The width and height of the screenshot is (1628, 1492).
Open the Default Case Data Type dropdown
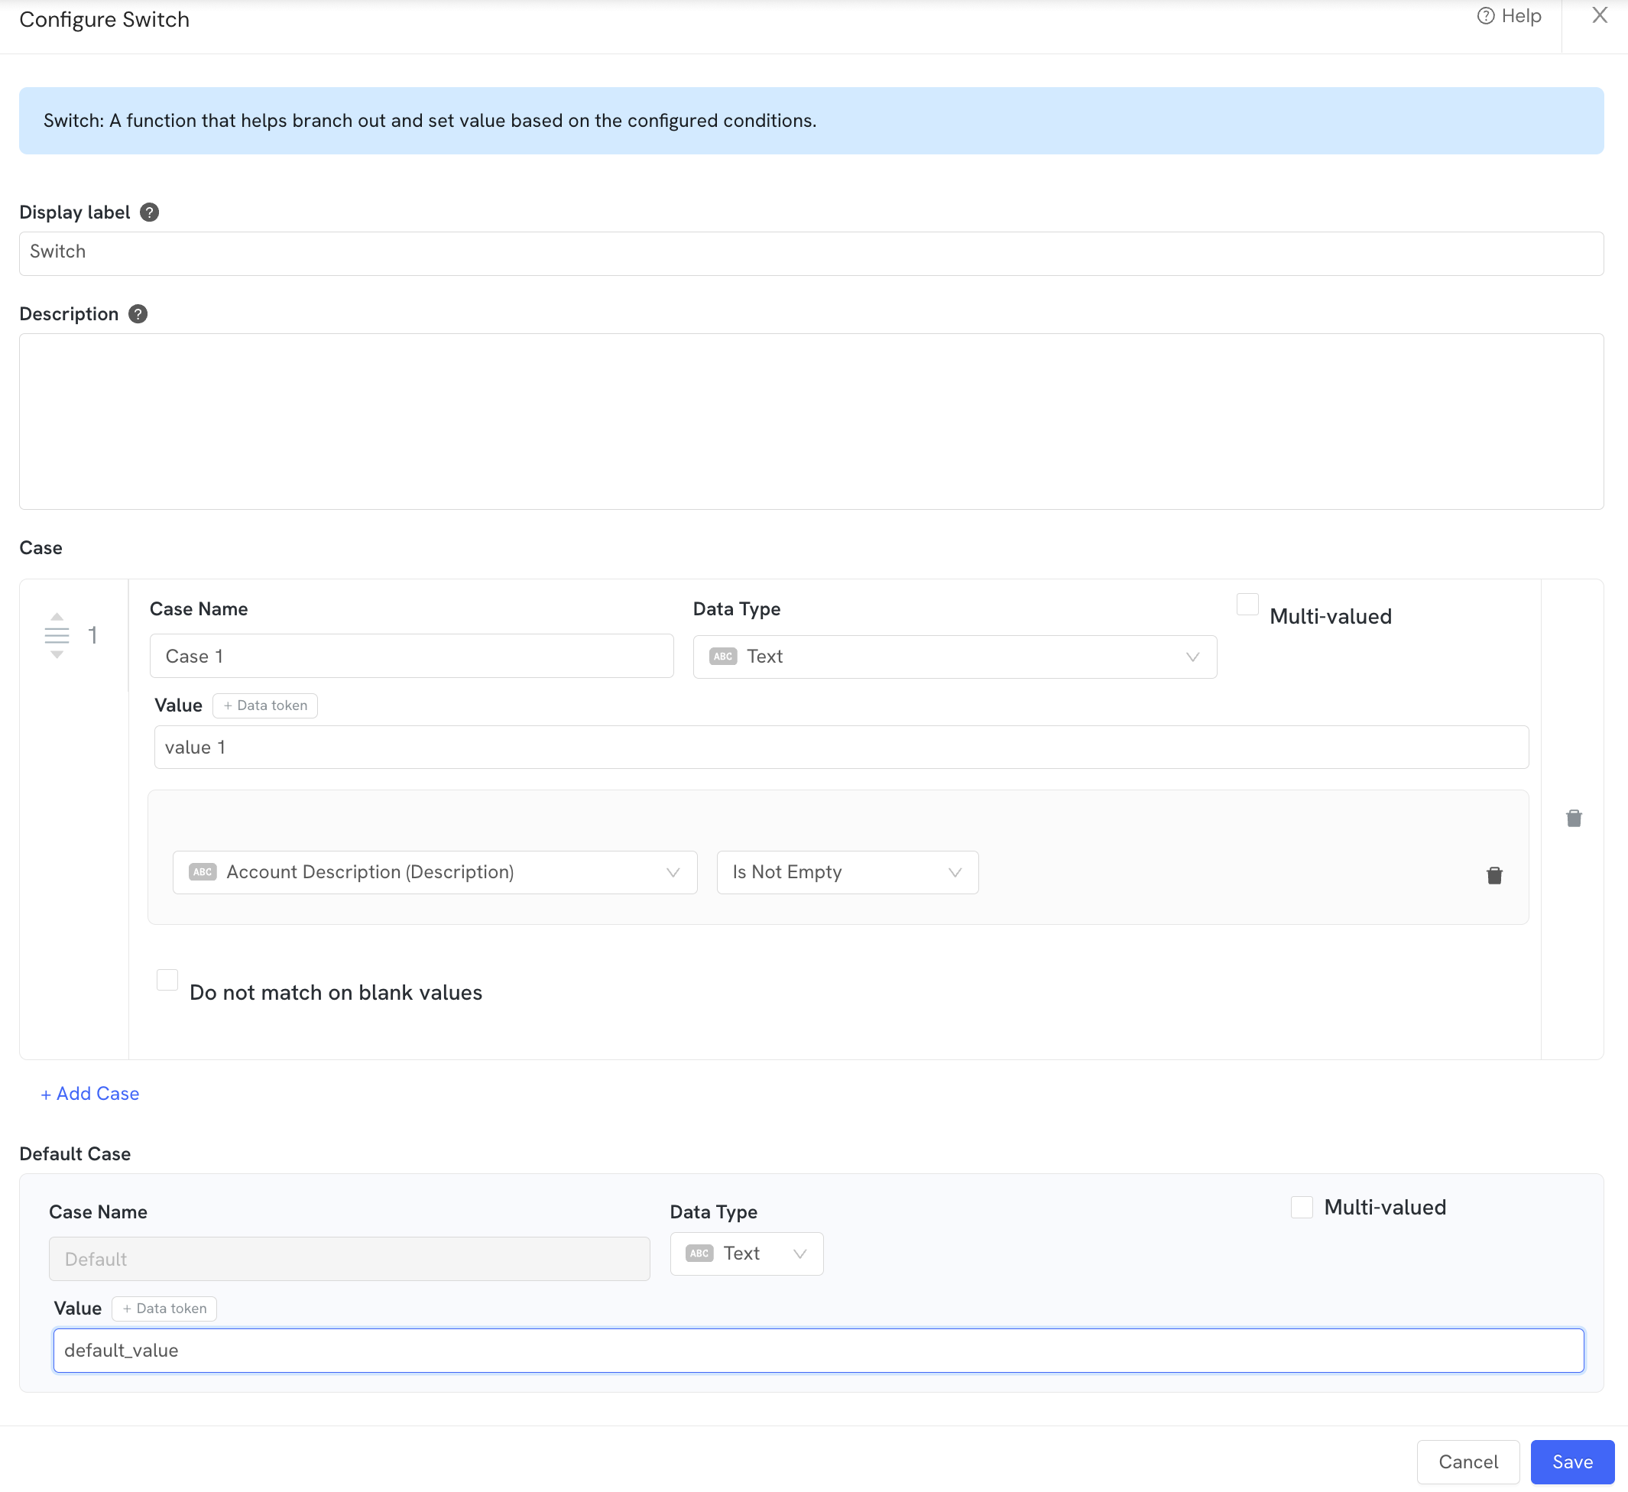point(746,1254)
